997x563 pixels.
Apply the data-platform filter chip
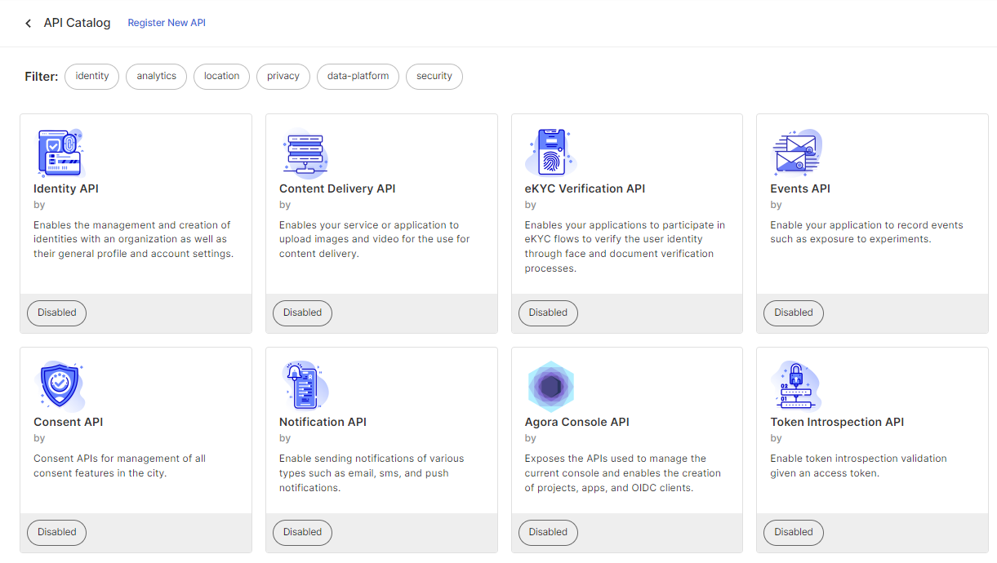[x=358, y=76]
